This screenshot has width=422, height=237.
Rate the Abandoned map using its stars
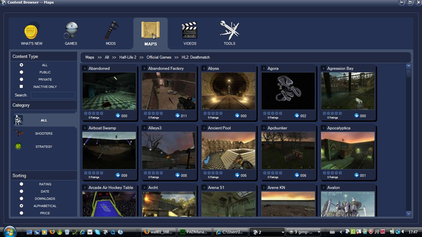tap(94, 113)
